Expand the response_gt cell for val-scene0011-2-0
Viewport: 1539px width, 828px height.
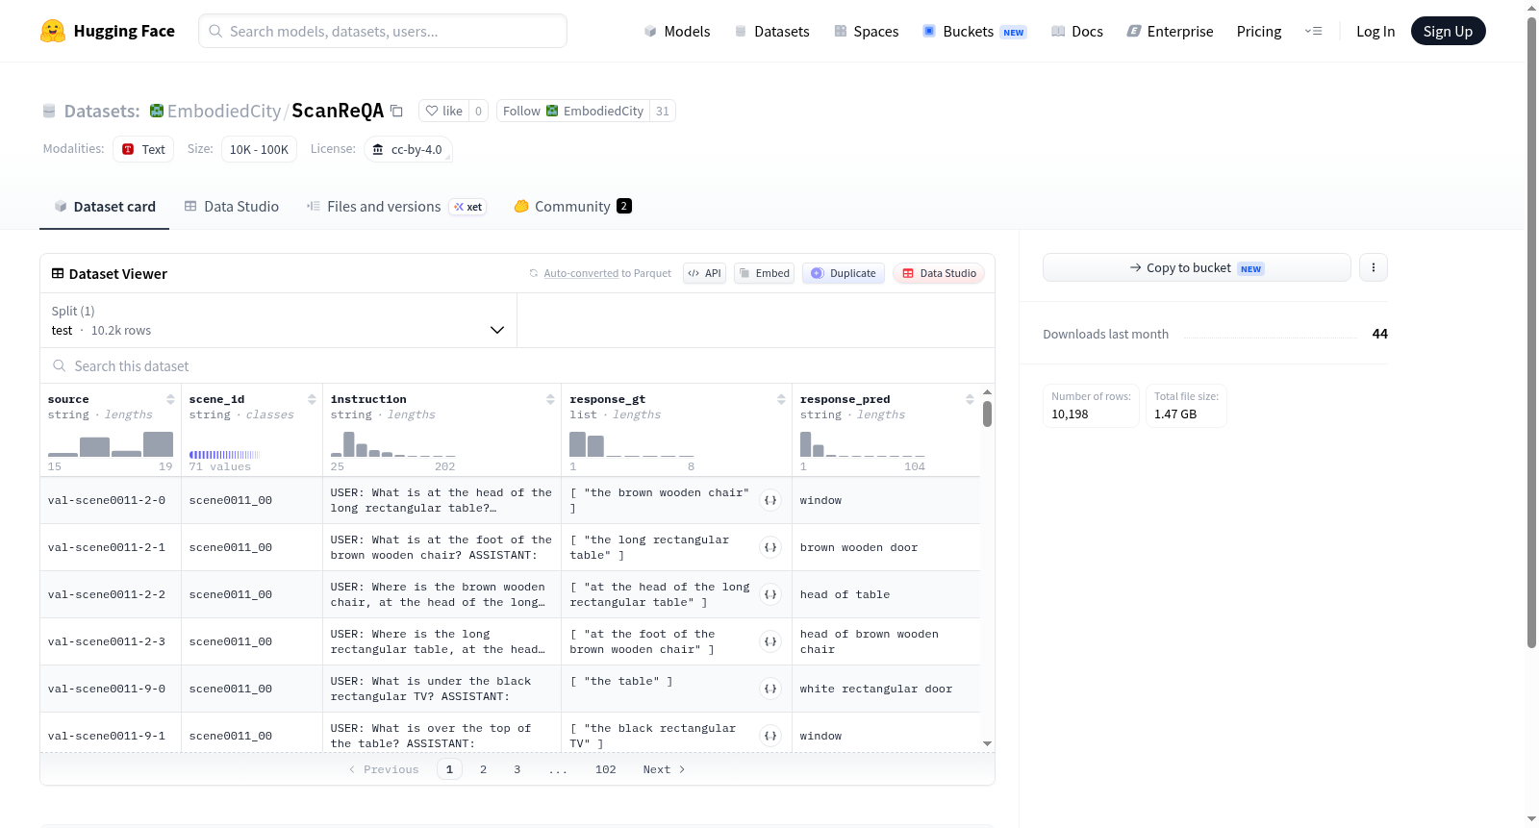coord(770,500)
